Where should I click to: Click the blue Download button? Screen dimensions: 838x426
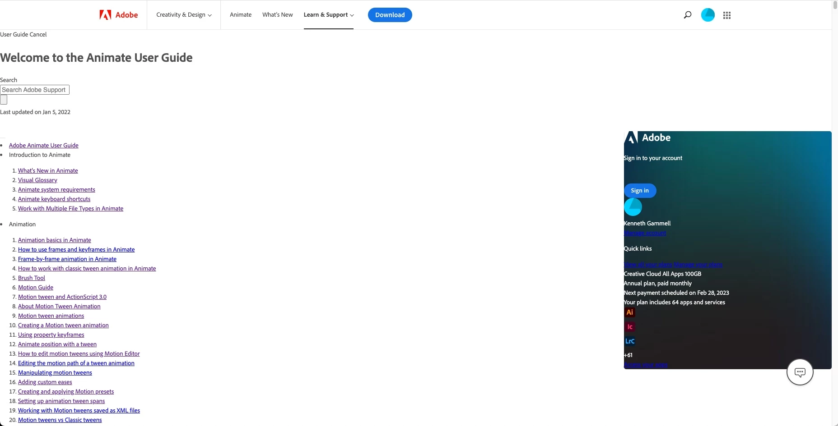(390, 15)
